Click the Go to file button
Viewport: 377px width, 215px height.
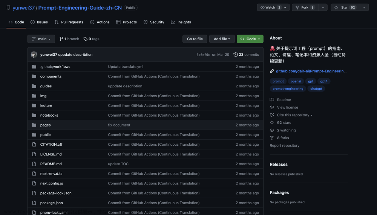[x=195, y=39]
